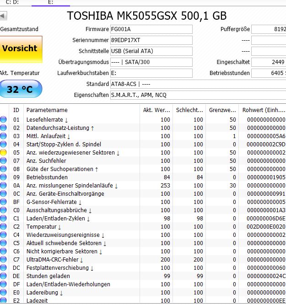Click the raw value 002D000E0020 for Temperatur
The height and width of the screenshot is (305, 286).
pyautogui.click(x=266, y=227)
